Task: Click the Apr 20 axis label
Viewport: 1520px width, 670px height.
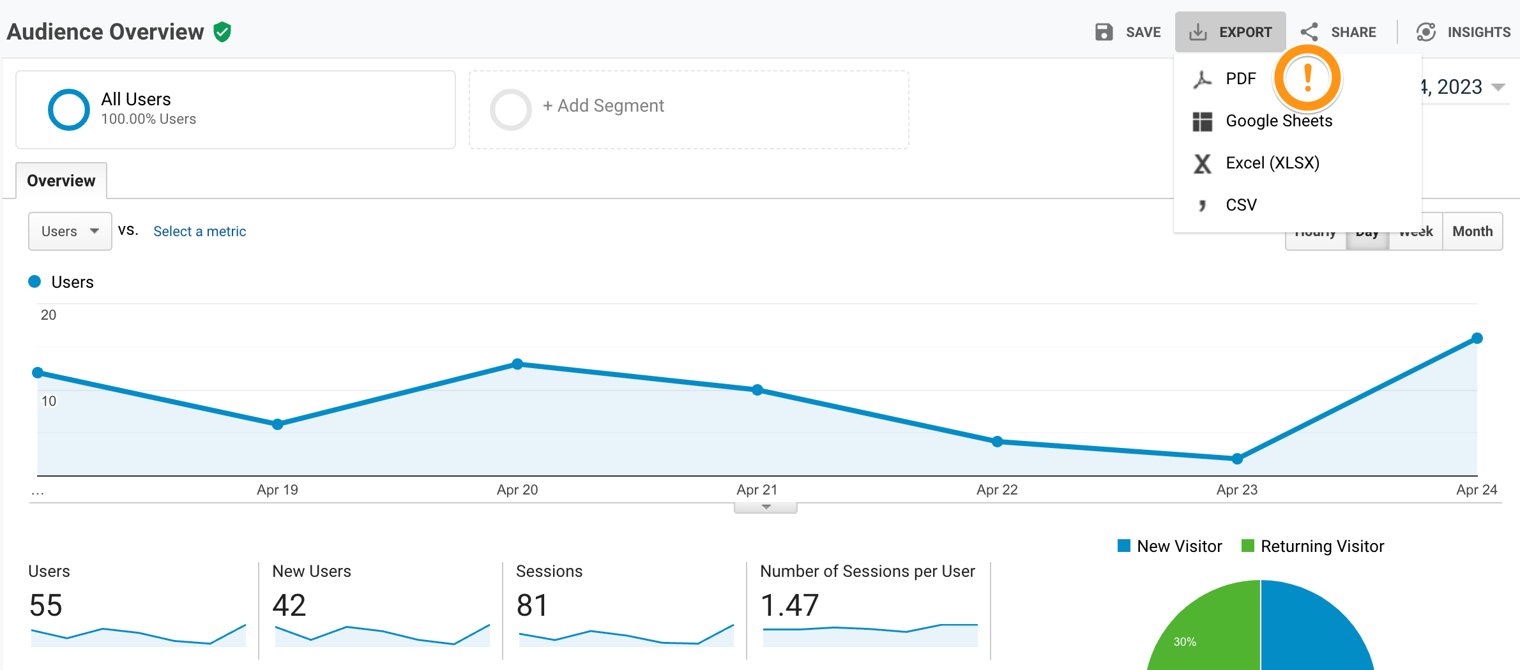Action: pyautogui.click(x=517, y=489)
